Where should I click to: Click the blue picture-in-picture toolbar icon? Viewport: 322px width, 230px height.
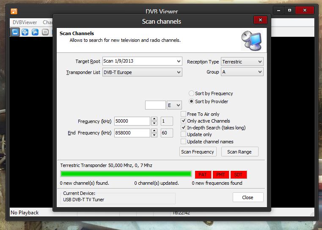[x=35, y=32]
